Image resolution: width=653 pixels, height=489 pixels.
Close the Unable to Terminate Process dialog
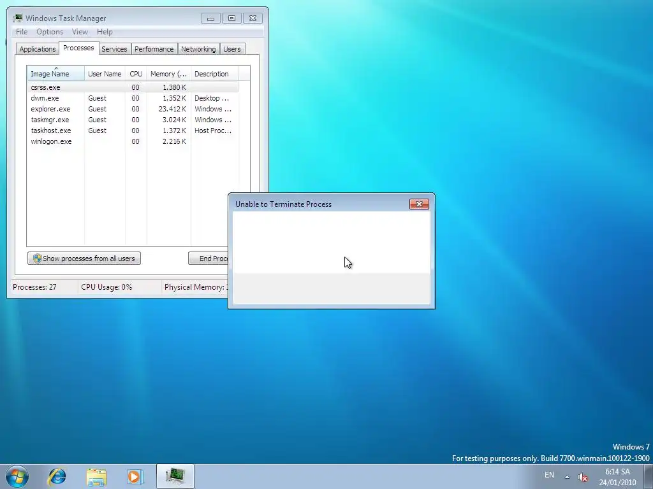point(419,204)
